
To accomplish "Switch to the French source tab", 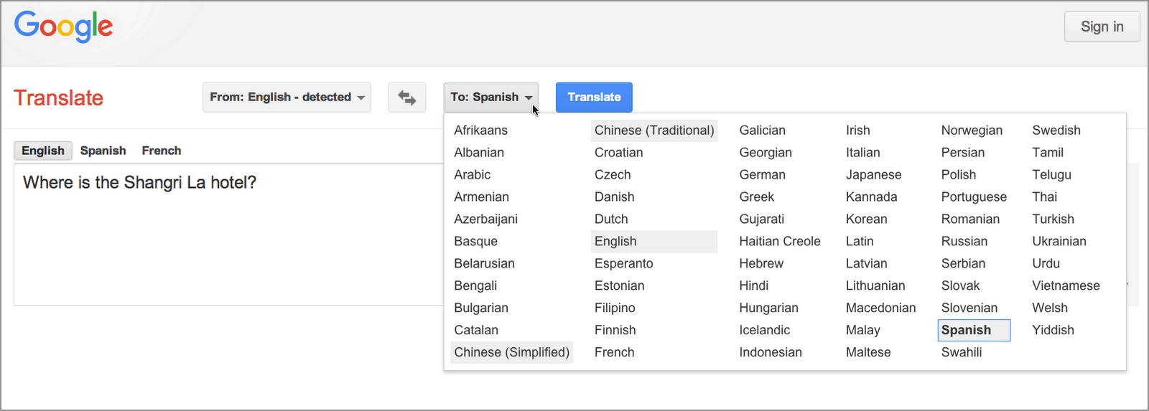I will (x=162, y=151).
